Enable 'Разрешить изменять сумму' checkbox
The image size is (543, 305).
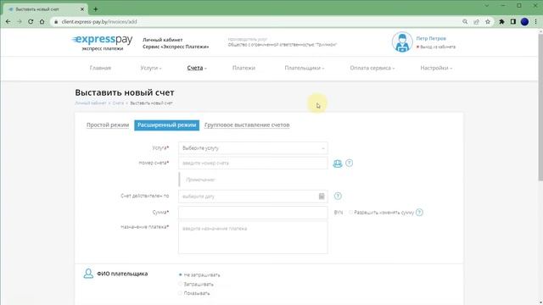point(350,212)
